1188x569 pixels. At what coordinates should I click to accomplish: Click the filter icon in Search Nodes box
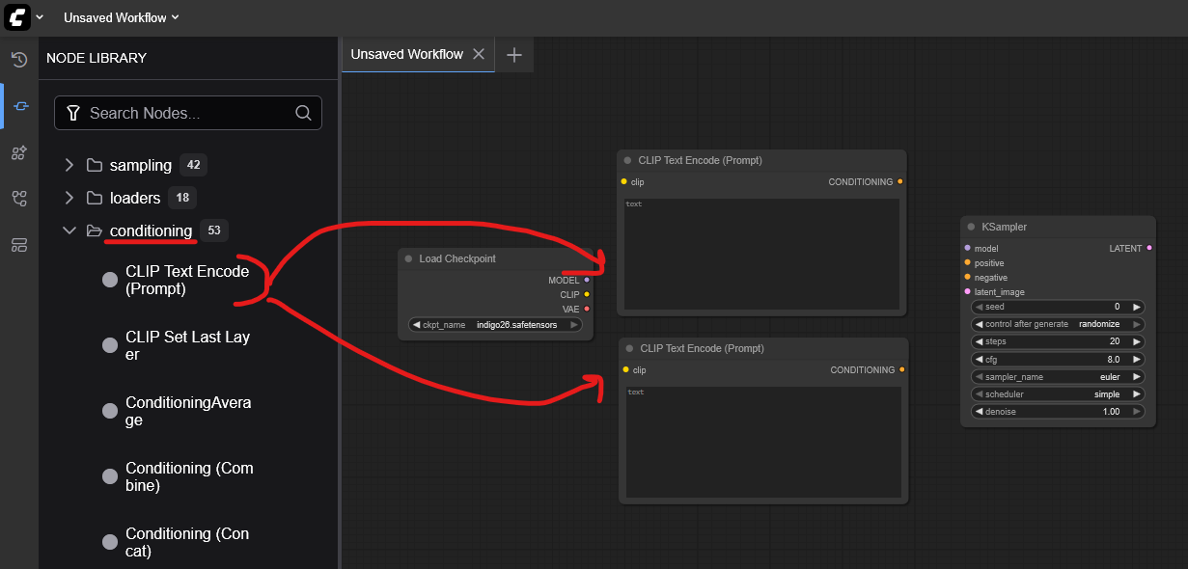pyautogui.click(x=72, y=113)
